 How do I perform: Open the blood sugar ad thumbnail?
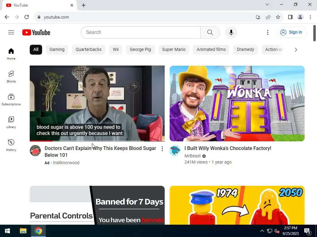[x=97, y=103]
